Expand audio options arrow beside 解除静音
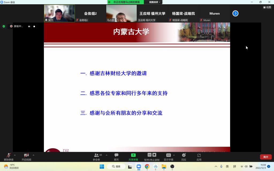Screen dimensions: 274x171 pyautogui.click(x=15, y=155)
